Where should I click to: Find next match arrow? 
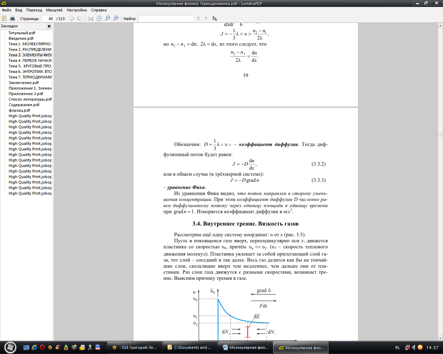pos(206,18)
